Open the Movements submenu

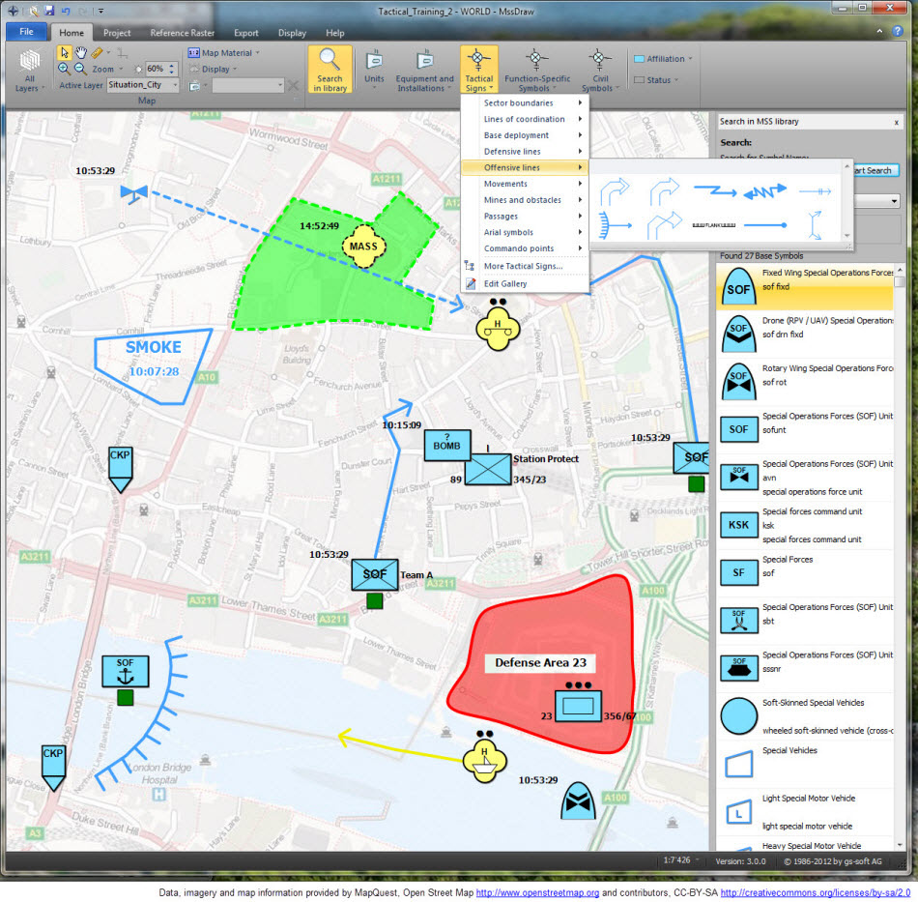click(506, 183)
